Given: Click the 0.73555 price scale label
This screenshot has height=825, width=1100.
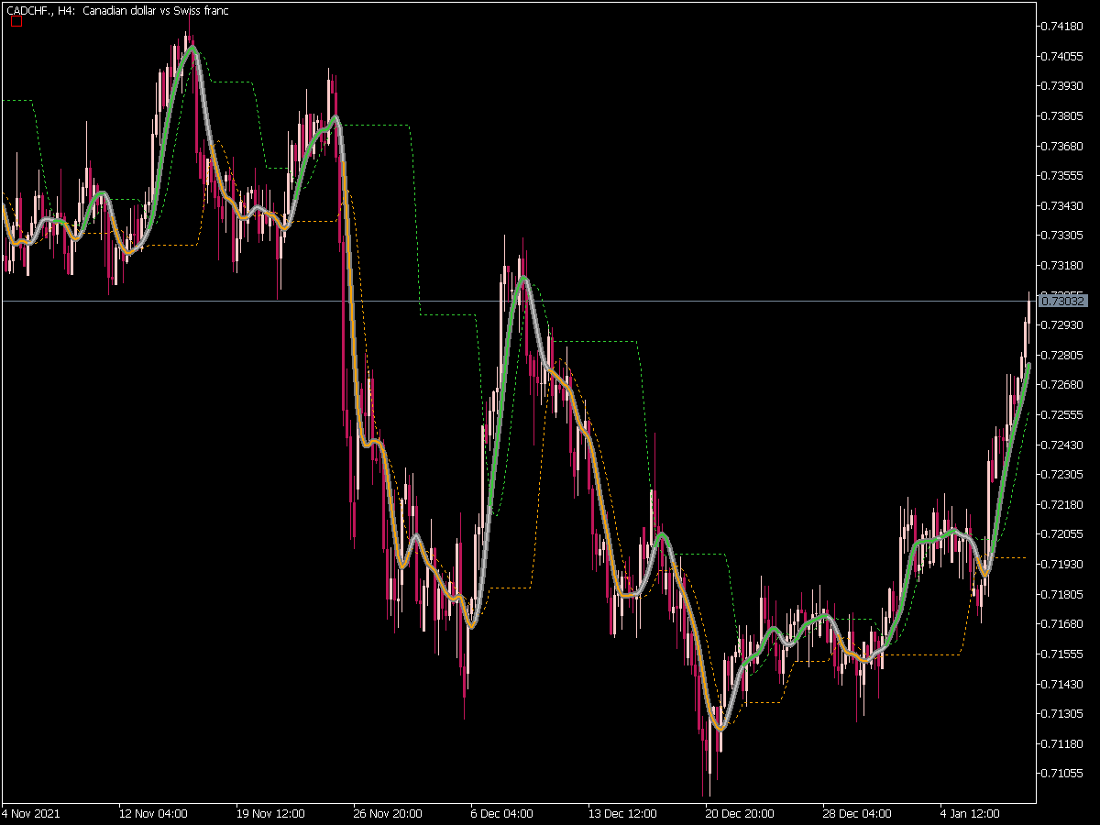Looking at the screenshot, I should (x=1063, y=176).
